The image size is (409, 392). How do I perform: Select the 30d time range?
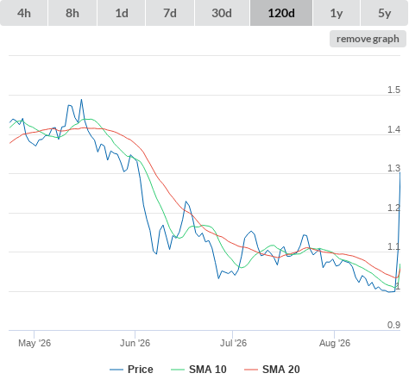(x=222, y=13)
